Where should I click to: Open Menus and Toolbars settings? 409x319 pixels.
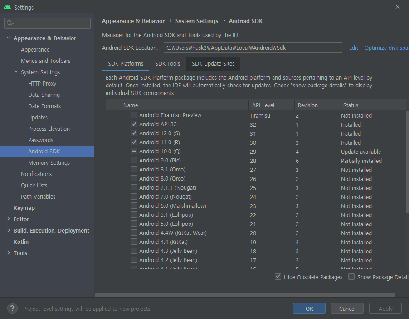[x=46, y=61]
